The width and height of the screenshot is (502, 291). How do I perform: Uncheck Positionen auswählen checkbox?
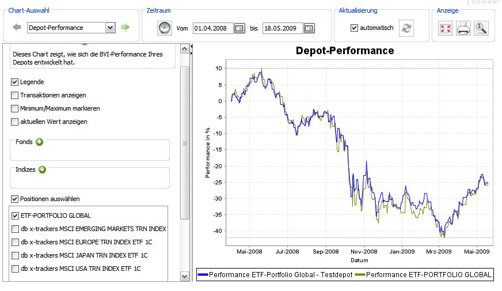14,199
